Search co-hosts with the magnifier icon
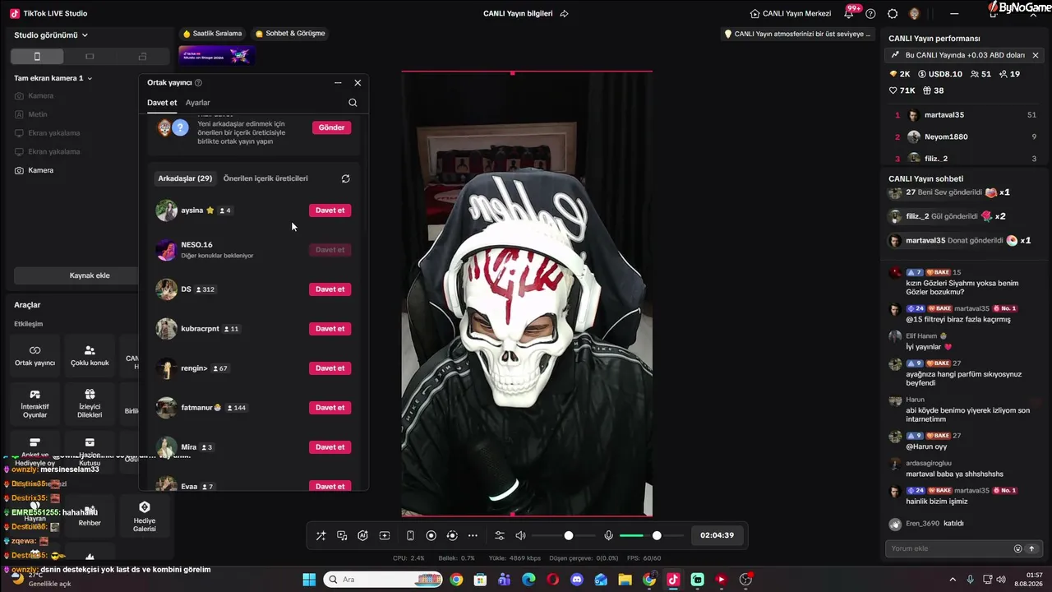Viewport: 1052px width, 592px height. tap(353, 103)
